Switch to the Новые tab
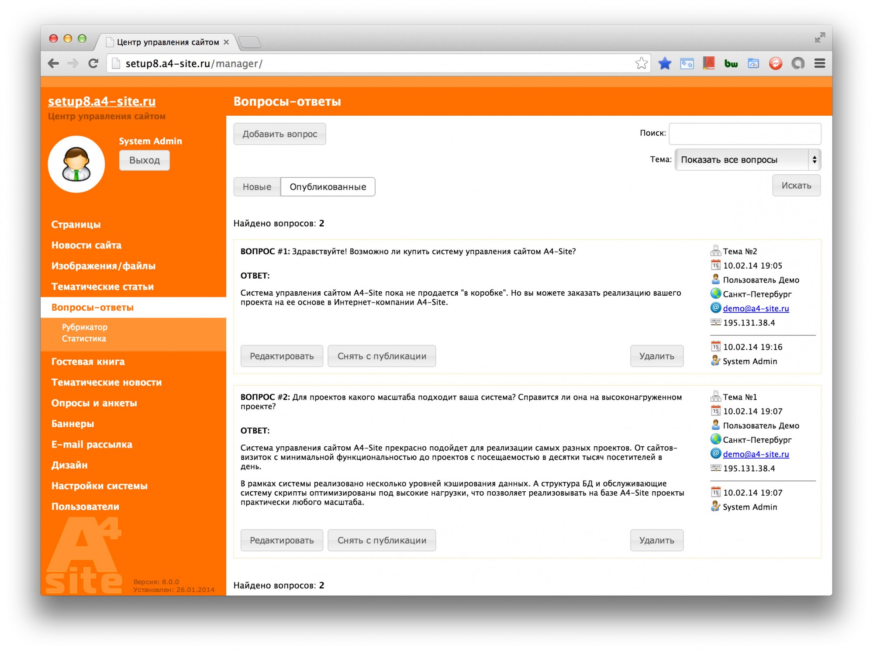873x652 pixels. (257, 186)
